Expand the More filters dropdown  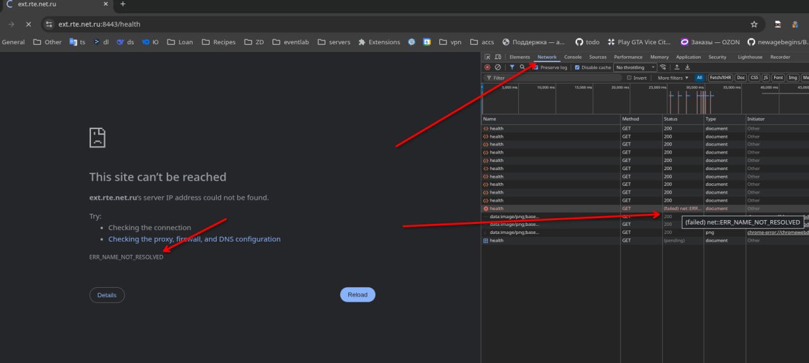pyautogui.click(x=673, y=78)
